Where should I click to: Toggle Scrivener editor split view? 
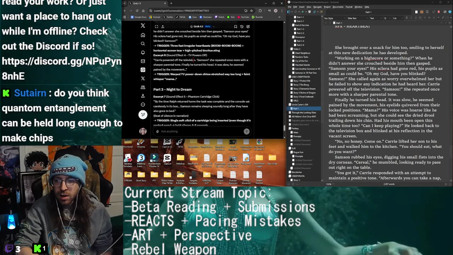tap(451, 23)
